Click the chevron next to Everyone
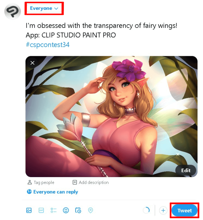Image resolution: width=203 pixels, height=220 pixels. click(56, 9)
